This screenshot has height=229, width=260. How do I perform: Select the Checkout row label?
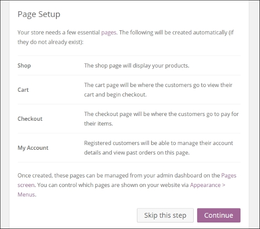tap(30, 119)
